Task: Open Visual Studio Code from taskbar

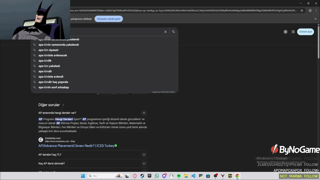Action: 193,176
